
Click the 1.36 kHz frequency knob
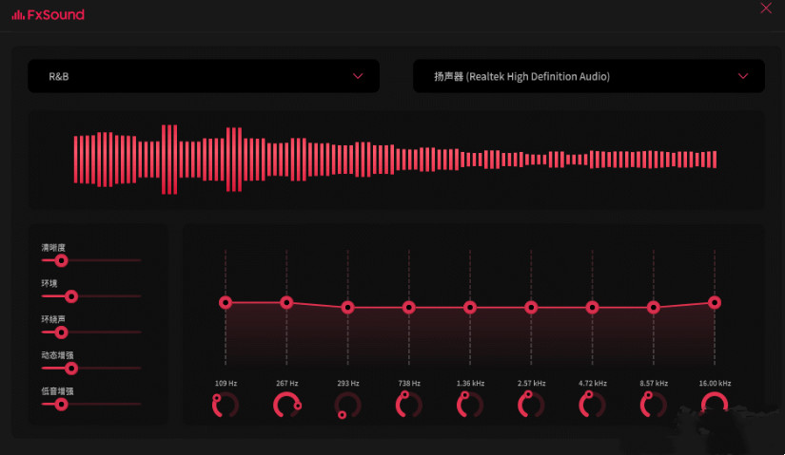(470, 406)
